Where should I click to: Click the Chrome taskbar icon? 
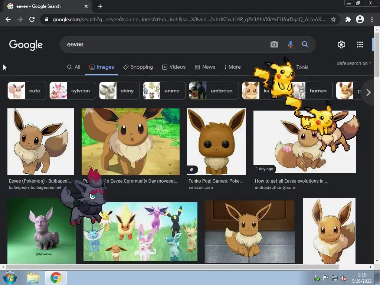coord(56,278)
